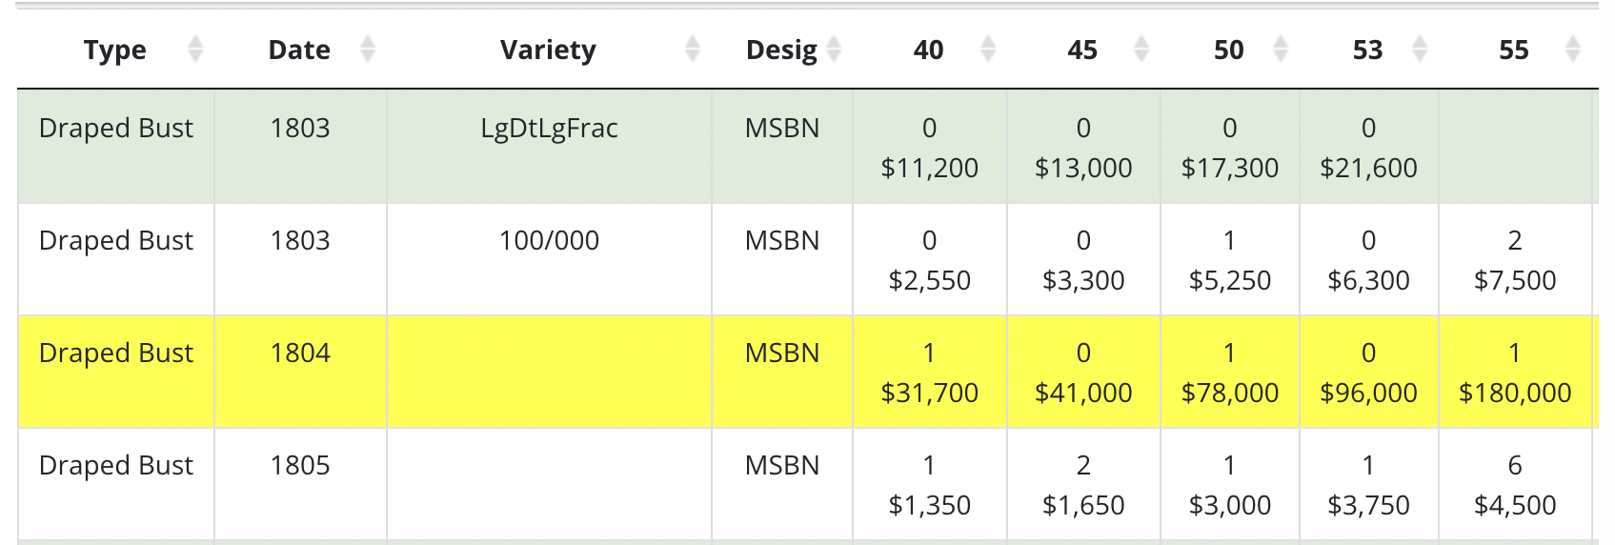This screenshot has width=1615, height=545.
Task: Sort by Desig column arrow icon
Action: coord(834,49)
